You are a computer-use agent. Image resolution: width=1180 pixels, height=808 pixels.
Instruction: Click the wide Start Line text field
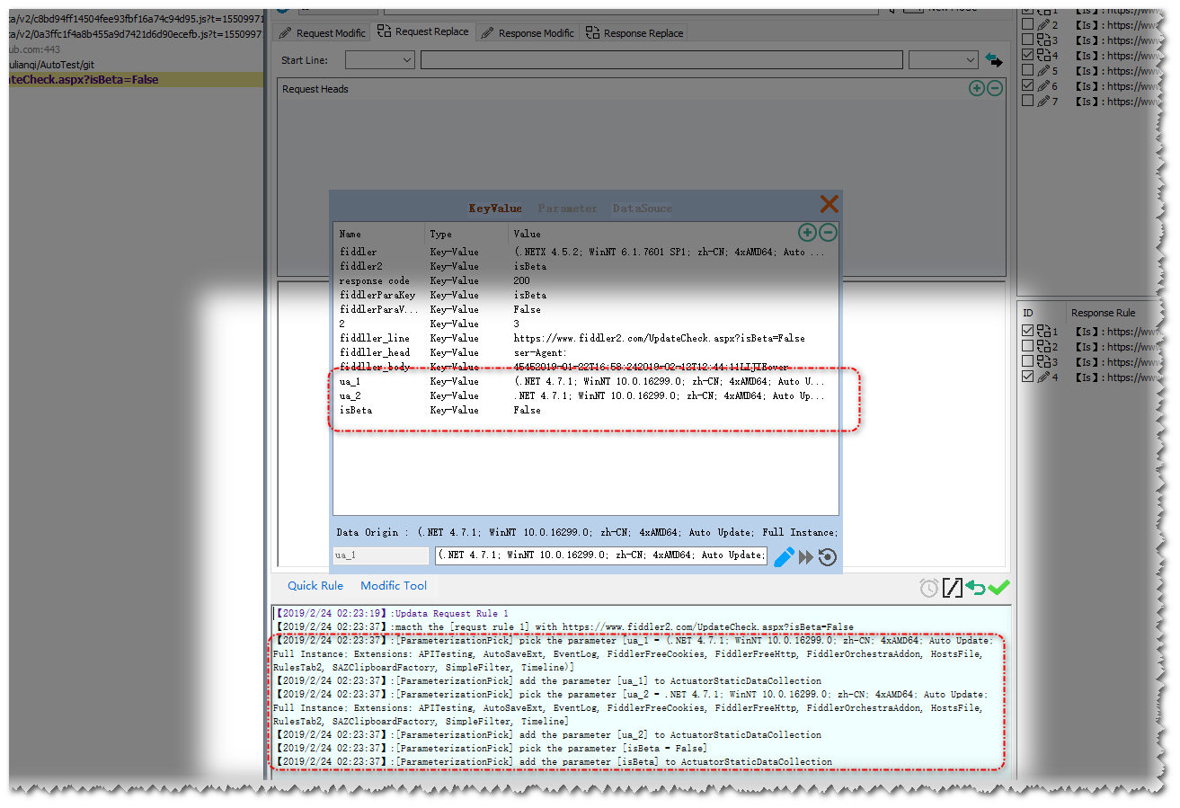[x=661, y=60]
